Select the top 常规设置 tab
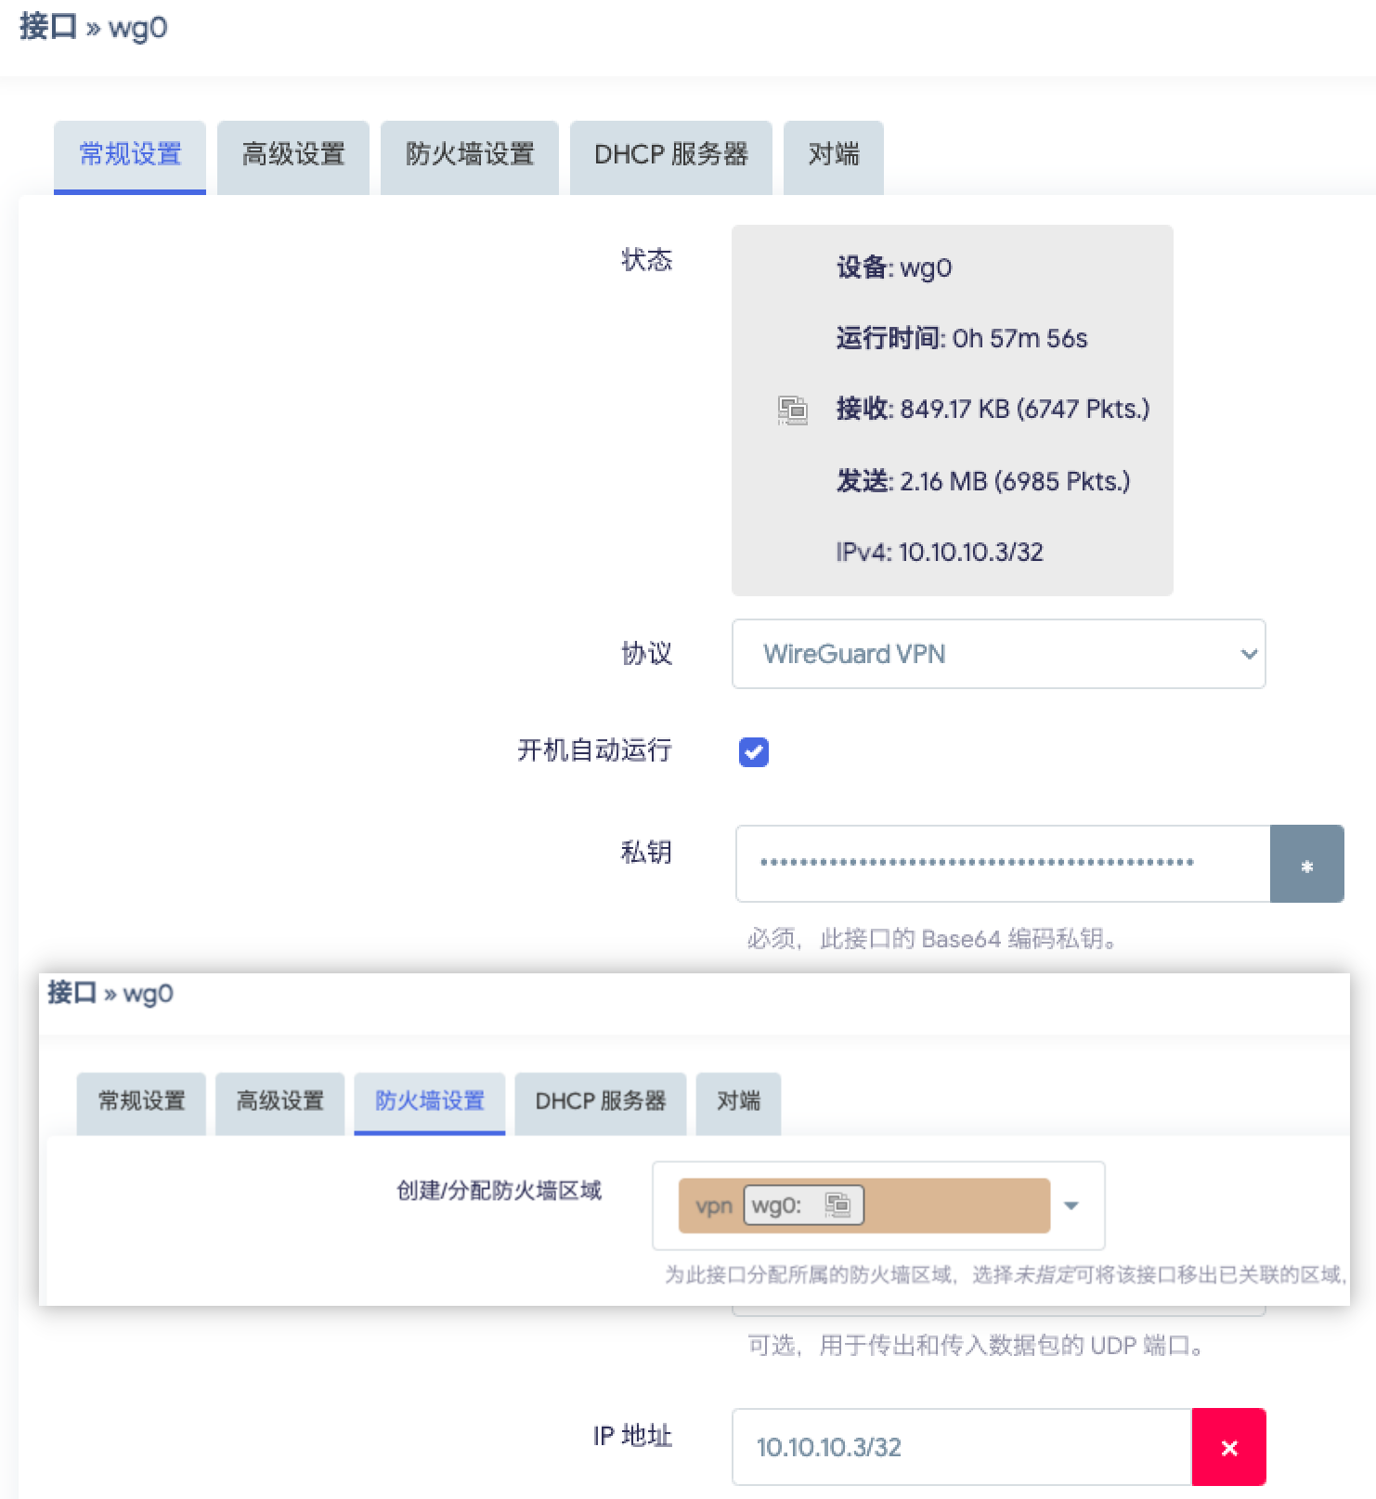Image resolution: width=1376 pixels, height=1499 pixels. click(x=130, y=155)
